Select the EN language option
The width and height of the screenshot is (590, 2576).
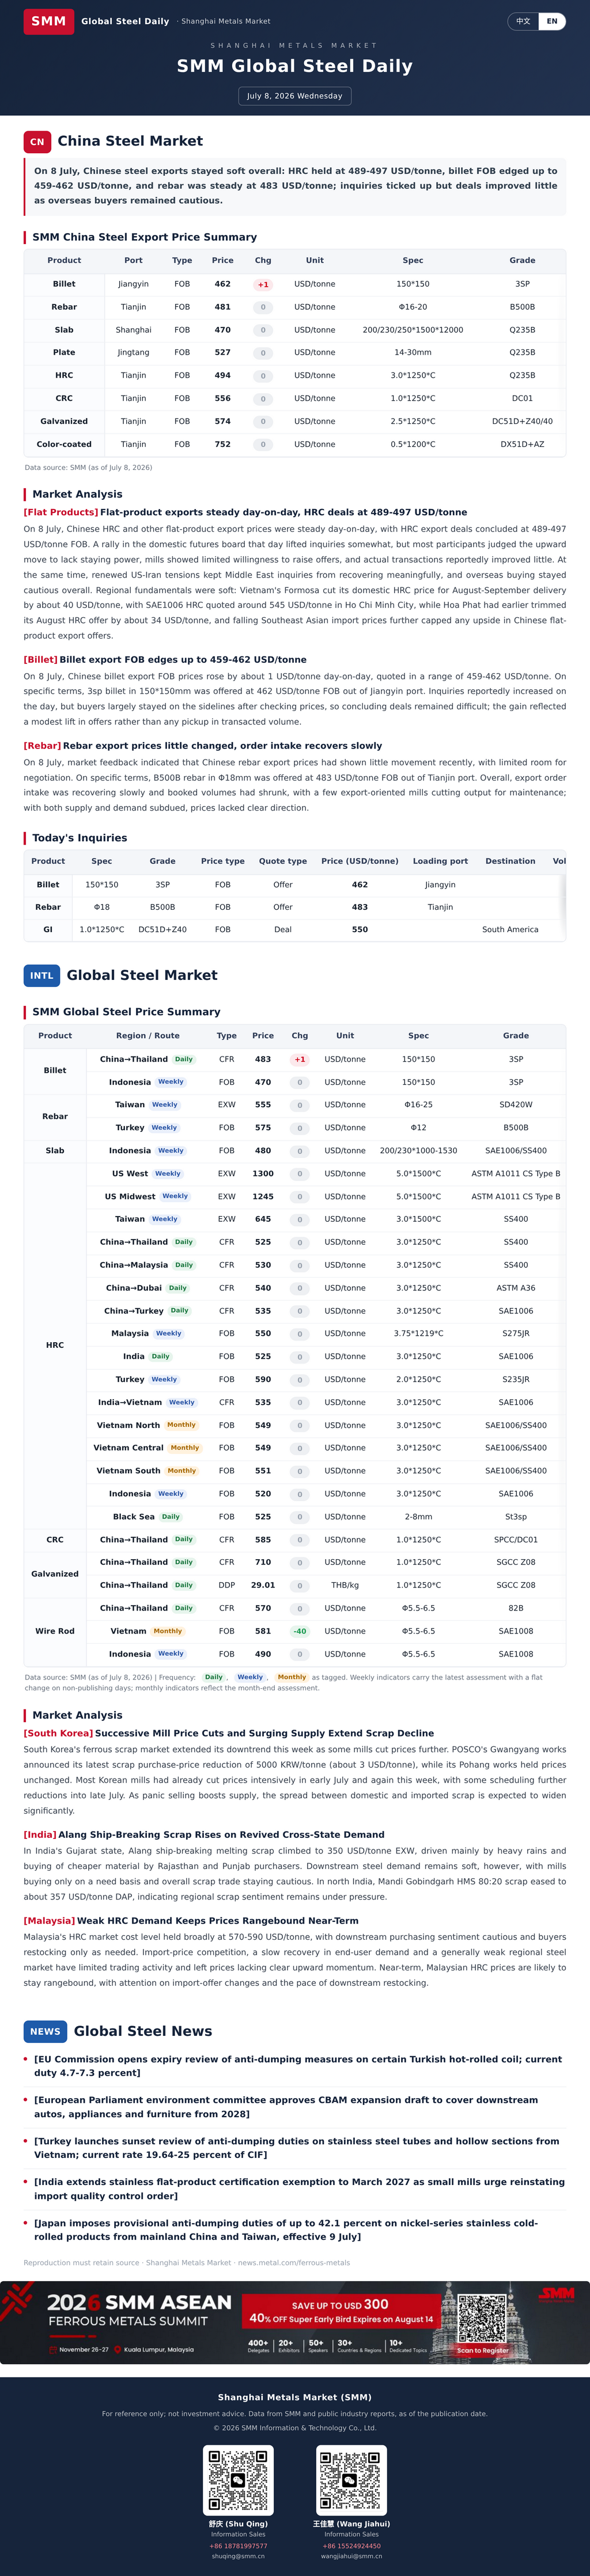point(552,21)
